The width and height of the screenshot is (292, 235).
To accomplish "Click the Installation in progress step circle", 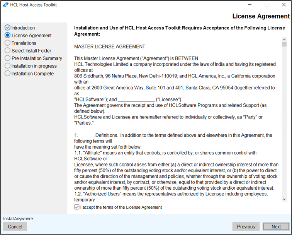I will (x=7, y=66).
